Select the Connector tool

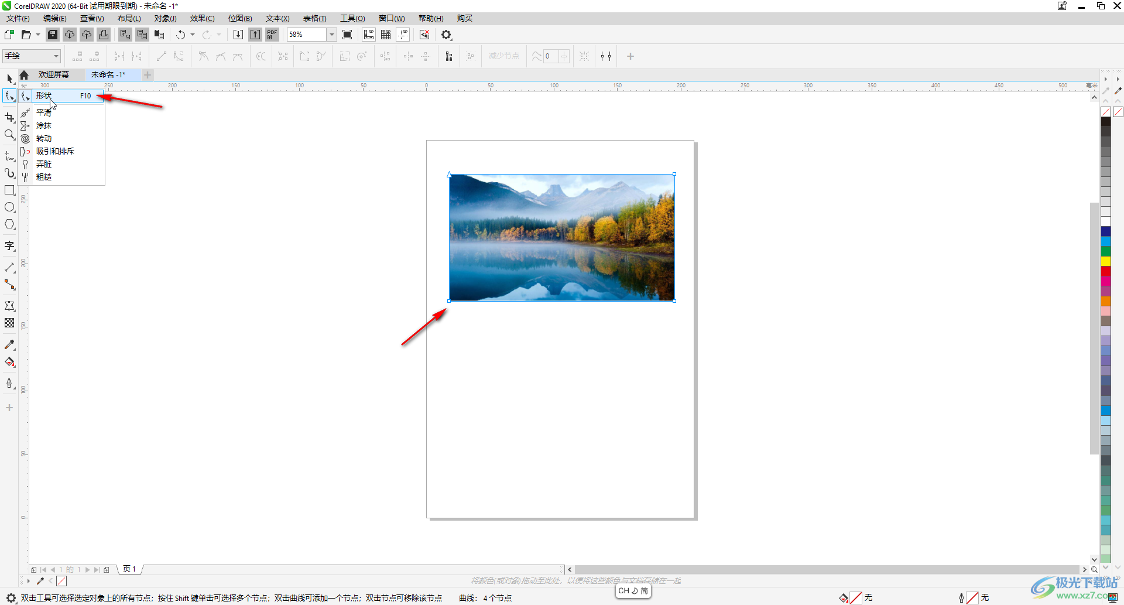[x=9, y=285]
